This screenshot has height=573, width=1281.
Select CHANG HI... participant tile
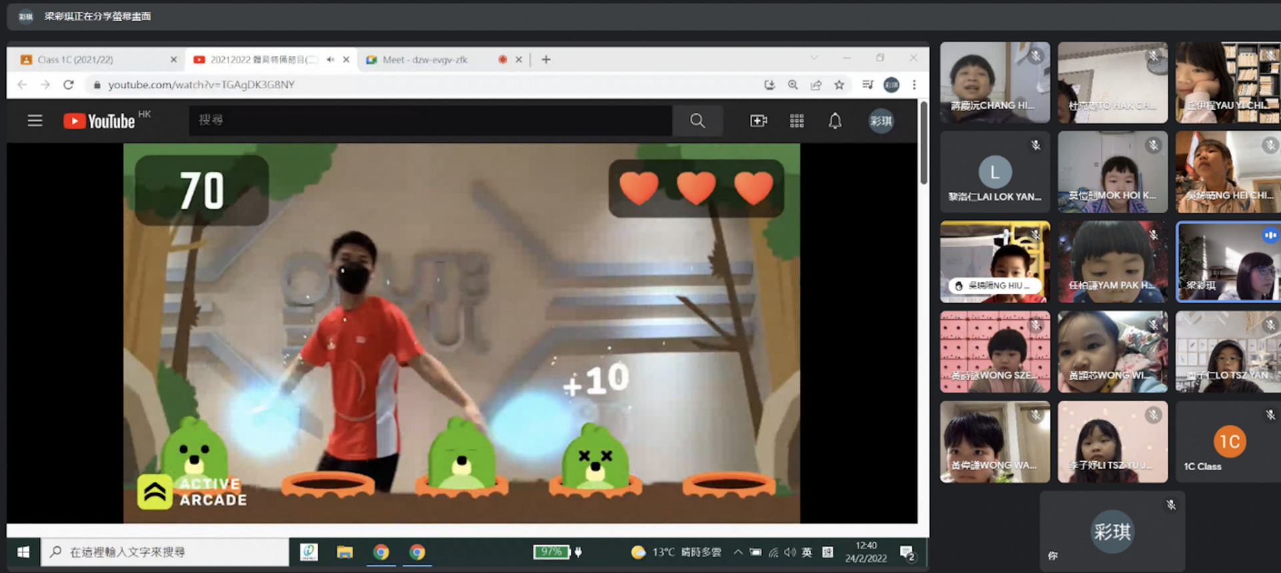click(995, 83)
